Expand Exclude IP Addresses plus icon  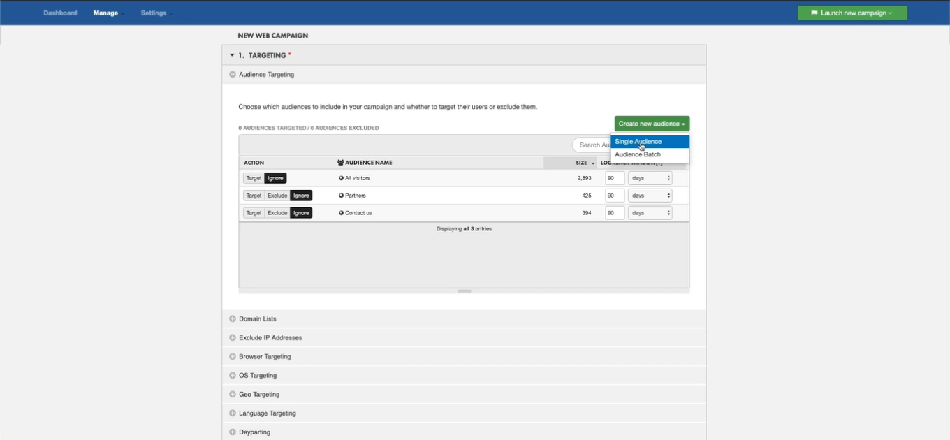point(233,338)
